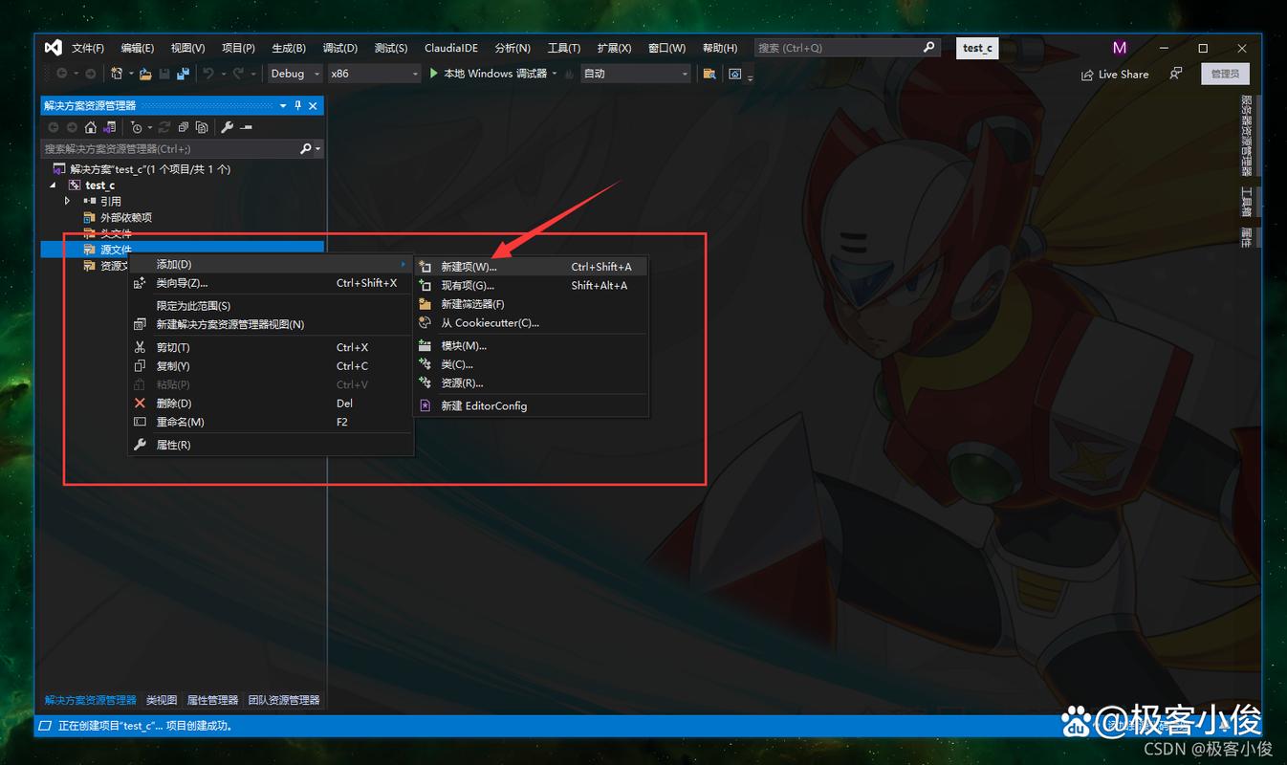Click the Live Share toggle button
Image resolution: width=1287 pixels, height=765 pixels.
click(1114, 74)
